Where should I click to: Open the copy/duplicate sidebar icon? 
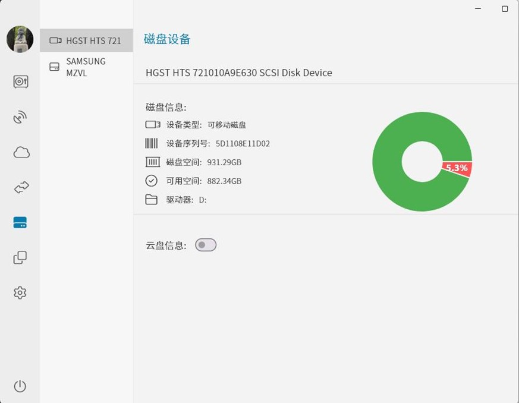click(20, 257)
